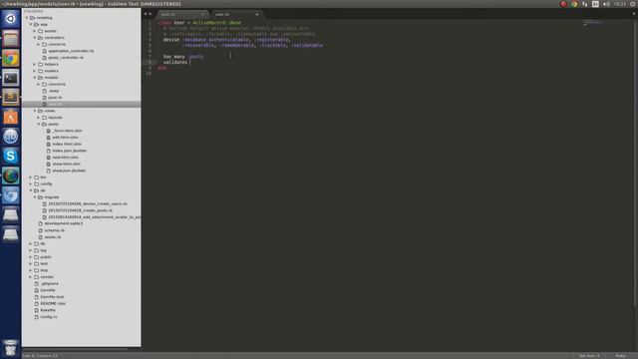
Task: Open .gitignore in sidebar
Action: [50, 283]
